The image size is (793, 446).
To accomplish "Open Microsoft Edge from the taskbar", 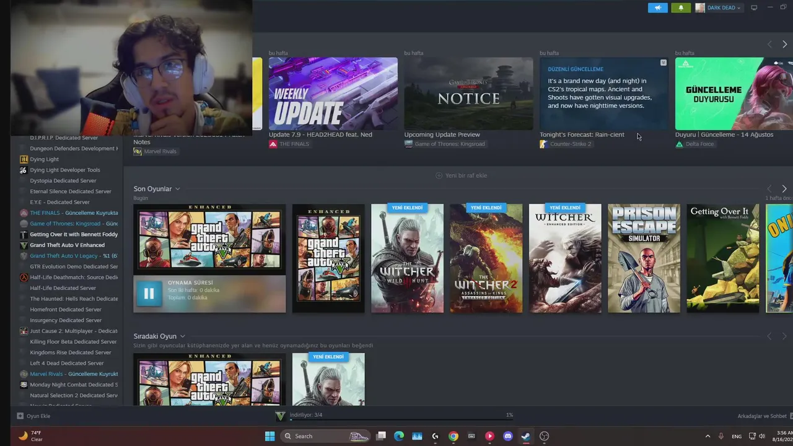I will (x=399, y=436).
